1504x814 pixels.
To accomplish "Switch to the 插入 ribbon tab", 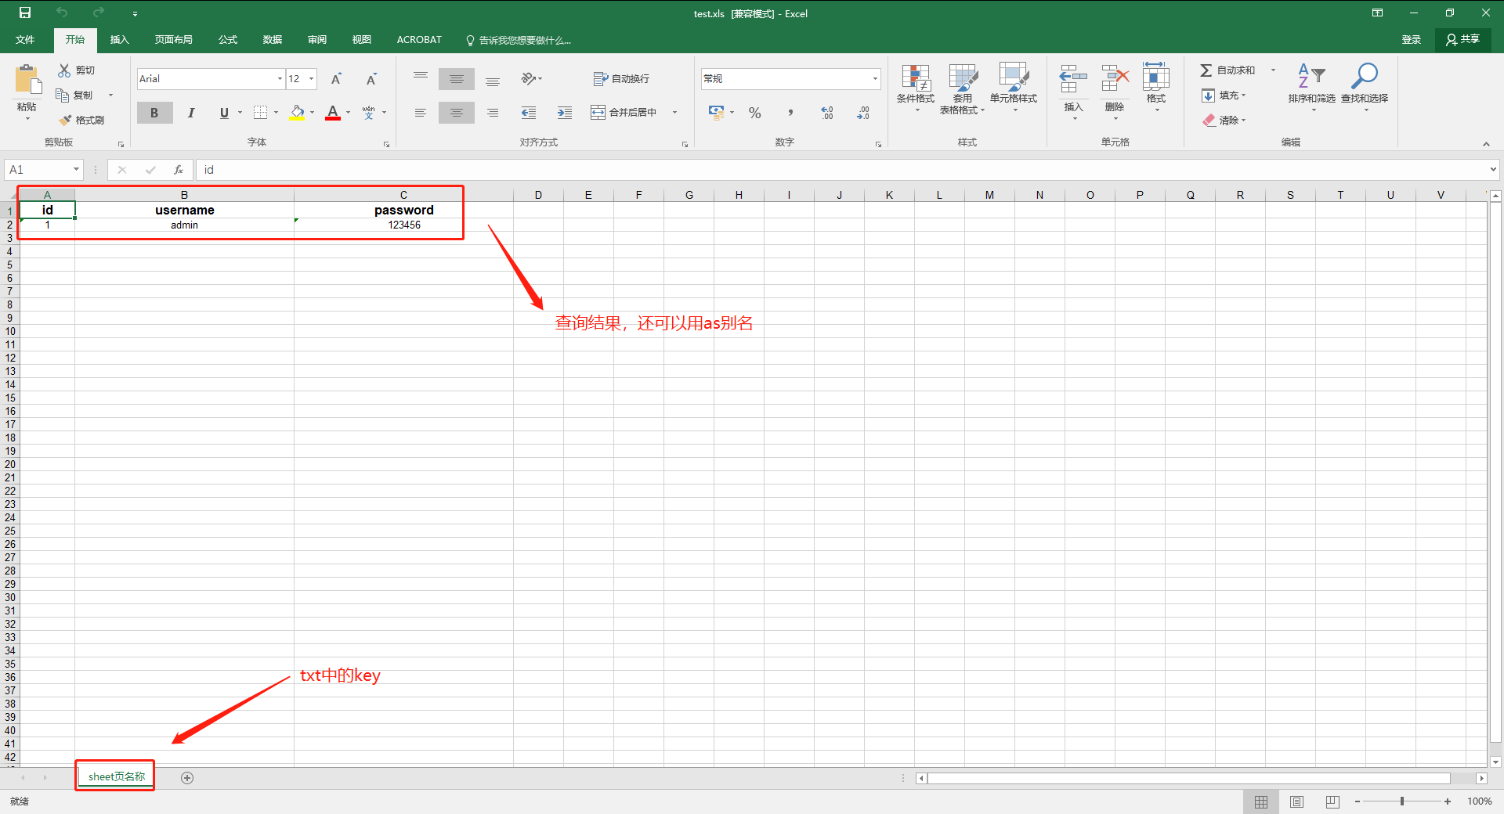I will click(119, 40).
